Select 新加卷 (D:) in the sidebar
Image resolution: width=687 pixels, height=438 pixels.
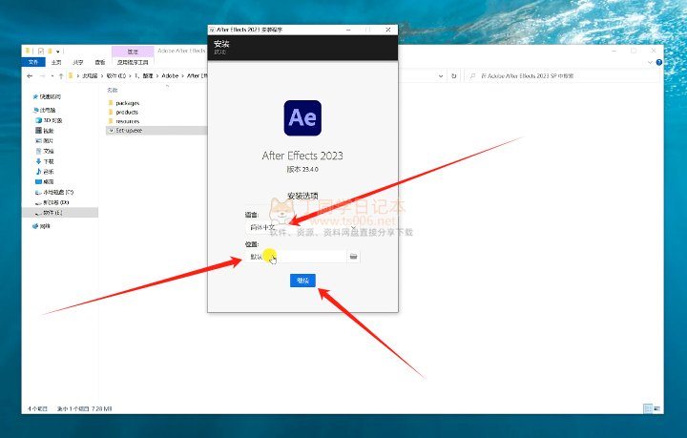pos(56,202)
